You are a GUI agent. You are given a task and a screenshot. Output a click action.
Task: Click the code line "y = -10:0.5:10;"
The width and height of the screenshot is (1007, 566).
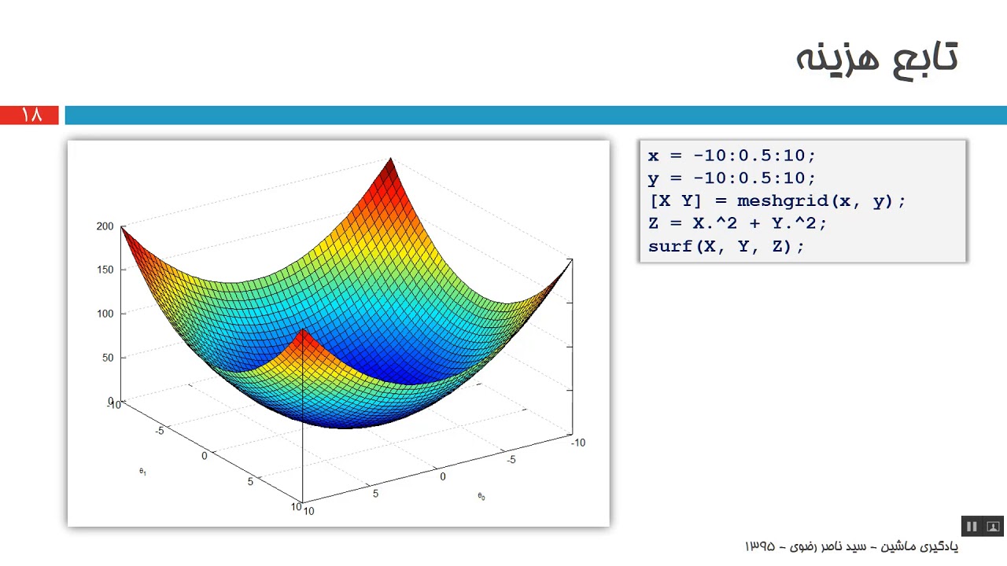click(732, 178)
